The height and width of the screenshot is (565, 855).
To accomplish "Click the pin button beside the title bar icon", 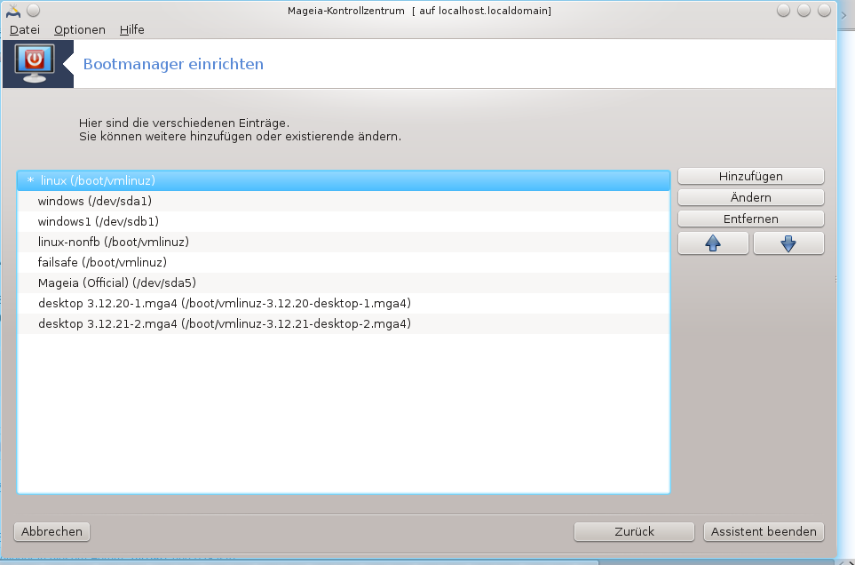I will click(33, 11).
